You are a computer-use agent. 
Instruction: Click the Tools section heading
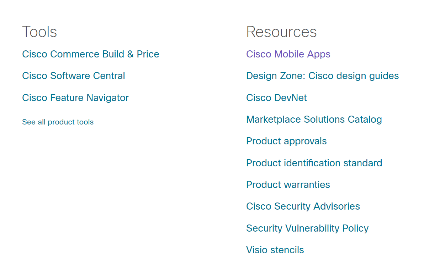coord(39,32)
